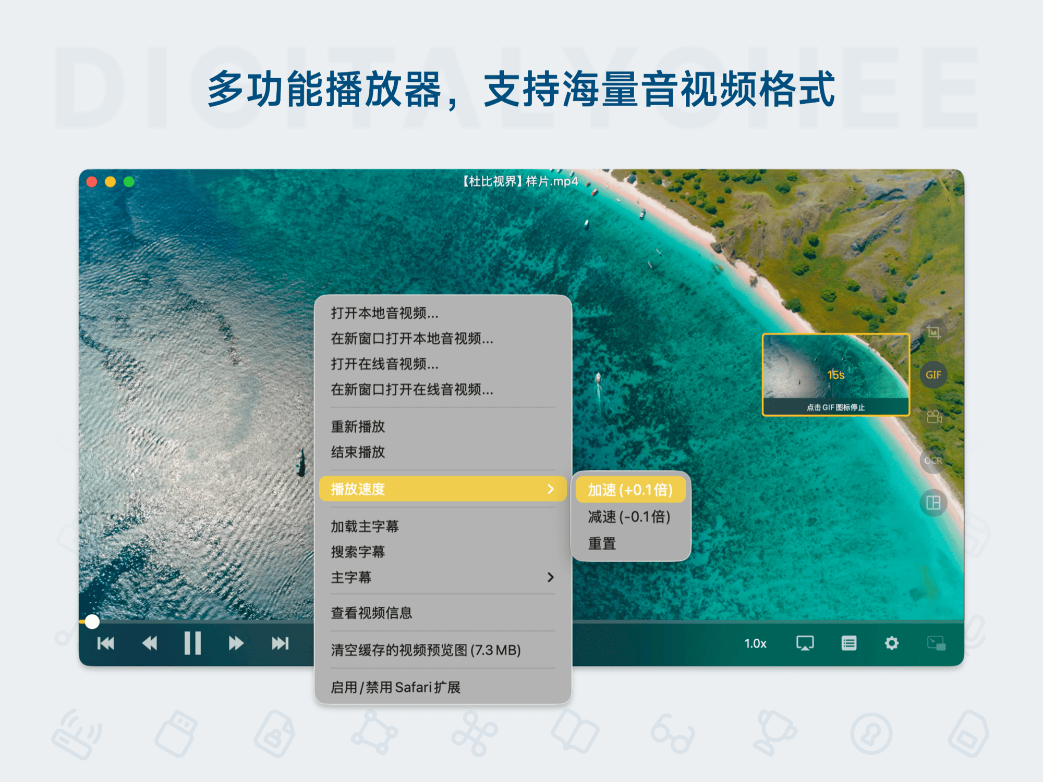Open the playlist icon in the control bar
The image size is (1043, 782).
[848, 643]
